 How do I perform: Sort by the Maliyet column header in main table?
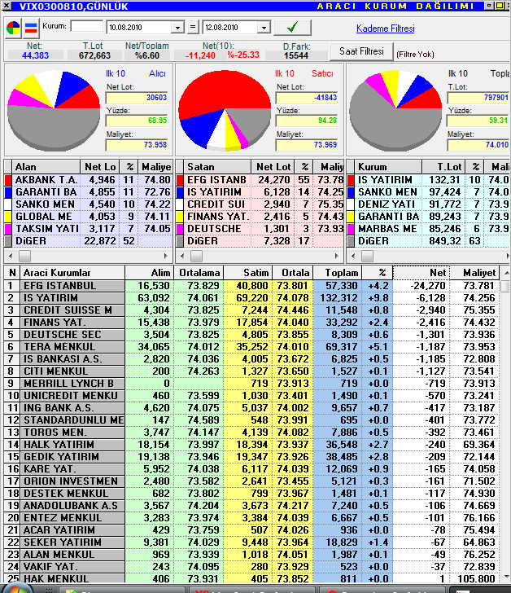[474, 273]
